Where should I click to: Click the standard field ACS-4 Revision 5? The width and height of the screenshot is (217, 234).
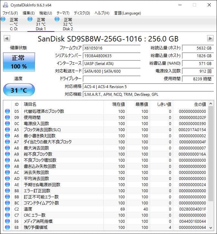click(x=148, y=87)
